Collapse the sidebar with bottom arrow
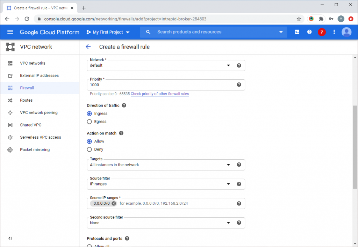358x247 pixels. pos(10,238)
